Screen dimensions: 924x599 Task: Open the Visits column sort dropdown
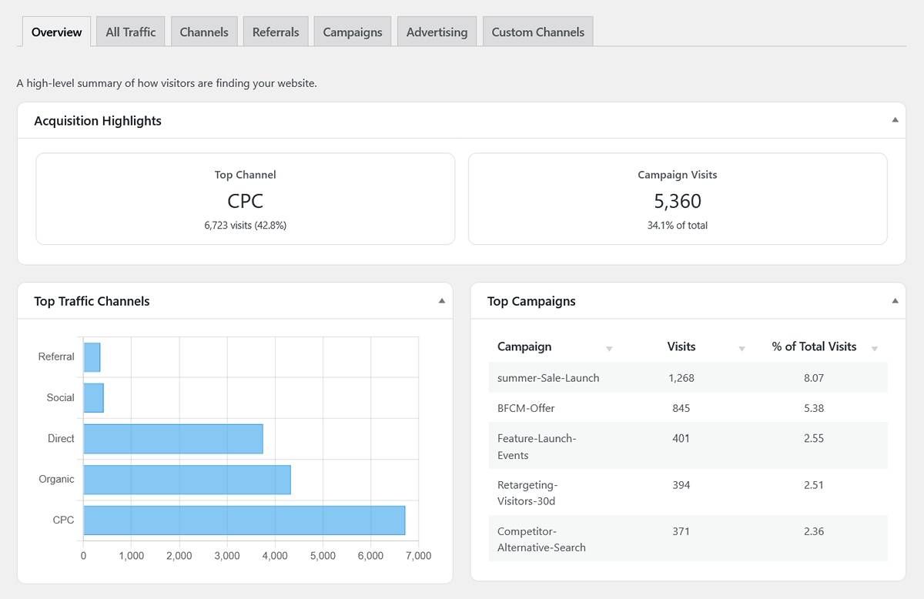tap(742, 348)
